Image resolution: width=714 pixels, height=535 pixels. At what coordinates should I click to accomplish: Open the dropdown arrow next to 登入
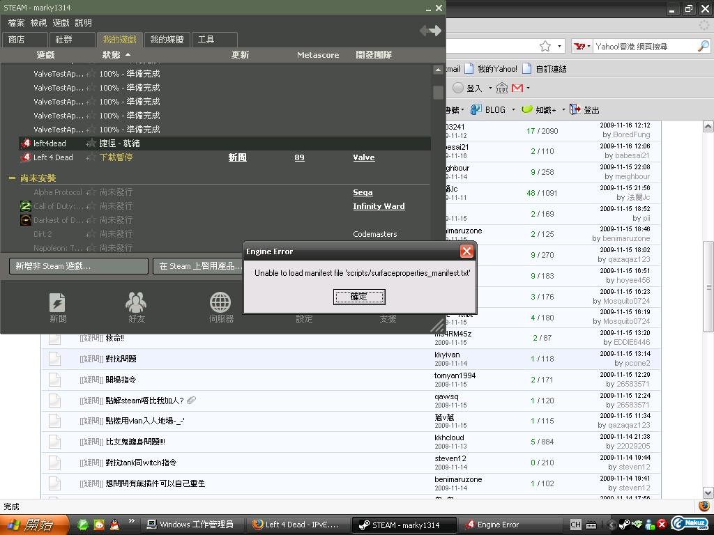[x=490, y=88]
